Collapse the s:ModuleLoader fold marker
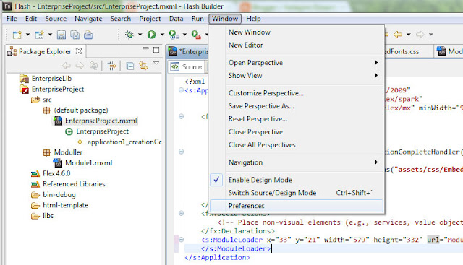The width and height of the screenshot is (463, 265). point(181,239)
